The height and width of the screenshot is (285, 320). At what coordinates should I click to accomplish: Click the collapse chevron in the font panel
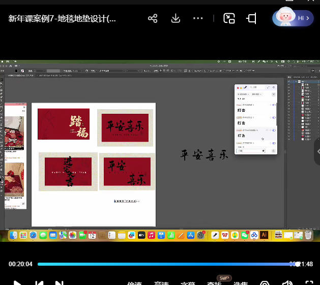click(274, 94)
